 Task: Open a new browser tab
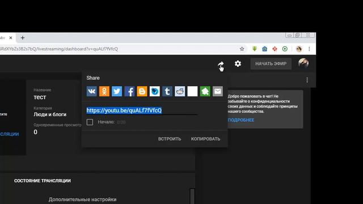[x=23, y=38]
